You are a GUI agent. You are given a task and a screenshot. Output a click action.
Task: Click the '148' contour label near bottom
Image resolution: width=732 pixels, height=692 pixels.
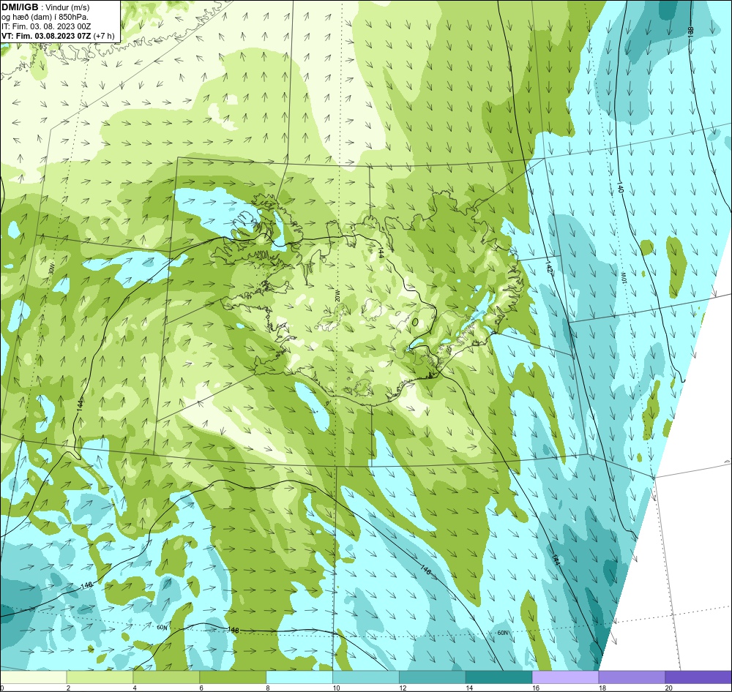tap(234, 630)
